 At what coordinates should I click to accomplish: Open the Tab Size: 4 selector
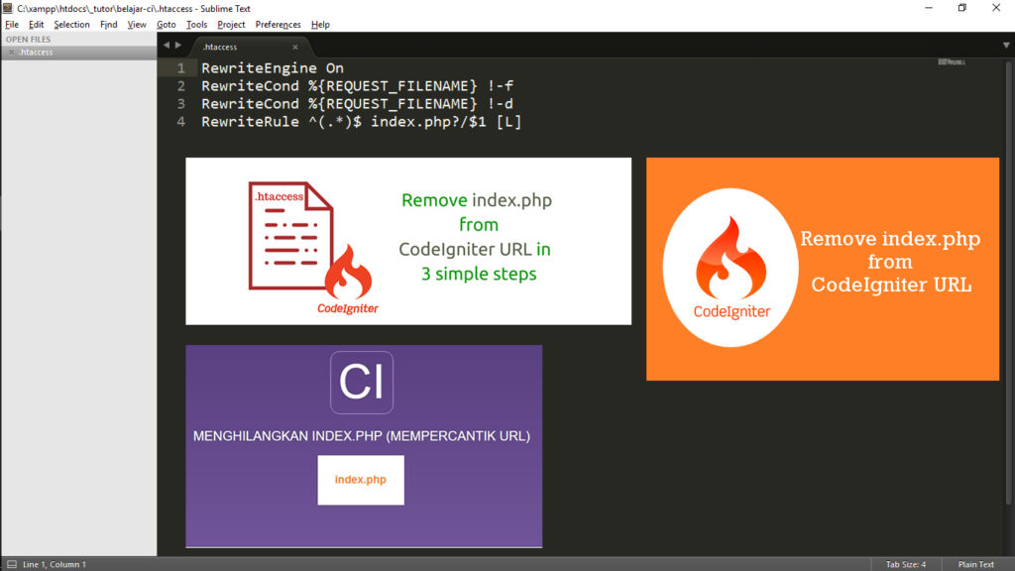905,564
